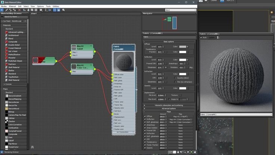The width and height of the screenshot is (275, 155).
Task: Click the Diffuse color M map button
Action: coord(187,47)
